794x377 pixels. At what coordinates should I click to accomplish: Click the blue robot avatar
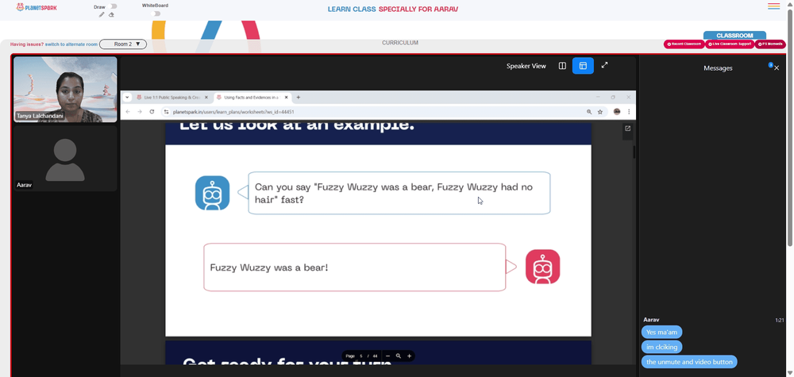213,193
